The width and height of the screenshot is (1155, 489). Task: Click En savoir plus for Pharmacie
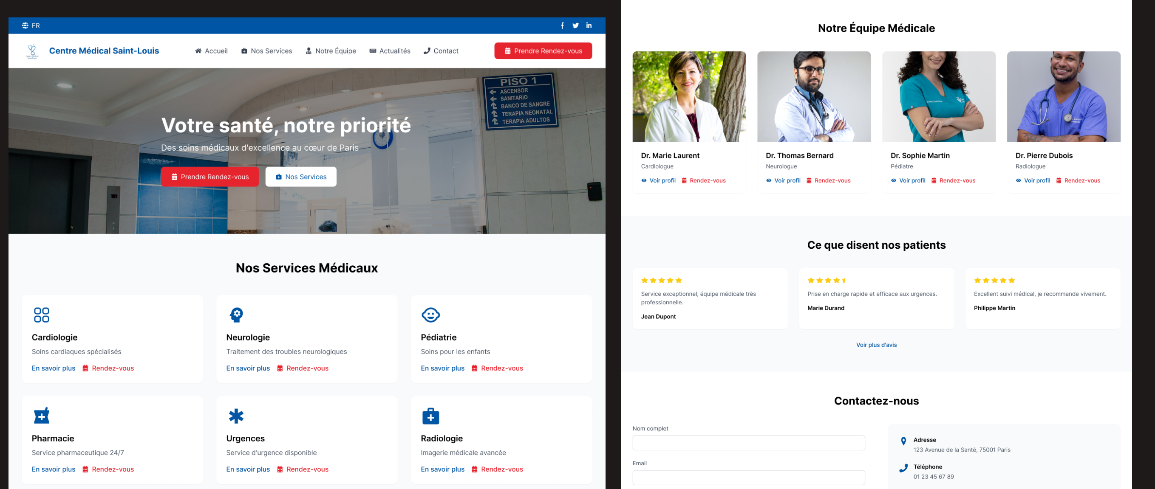[x=54, y=469]
